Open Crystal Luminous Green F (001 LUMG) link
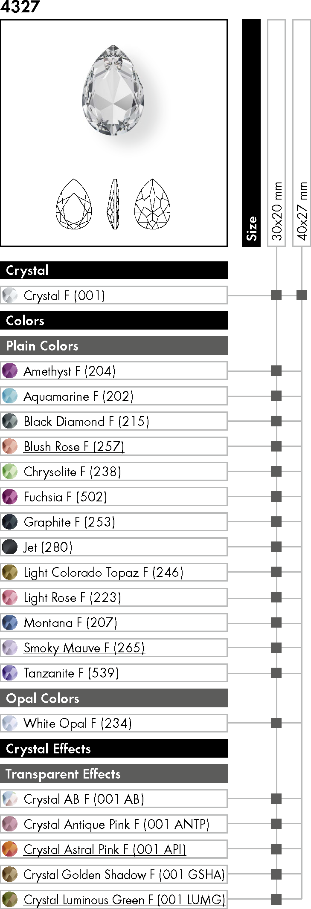This screenshot has height=909, width=311. click(x=124, y=900)
